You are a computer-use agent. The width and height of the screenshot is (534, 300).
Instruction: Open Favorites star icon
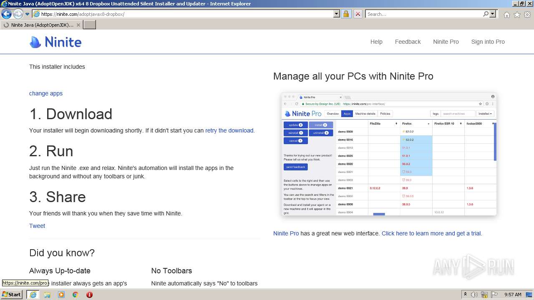(x=517, y=15)
